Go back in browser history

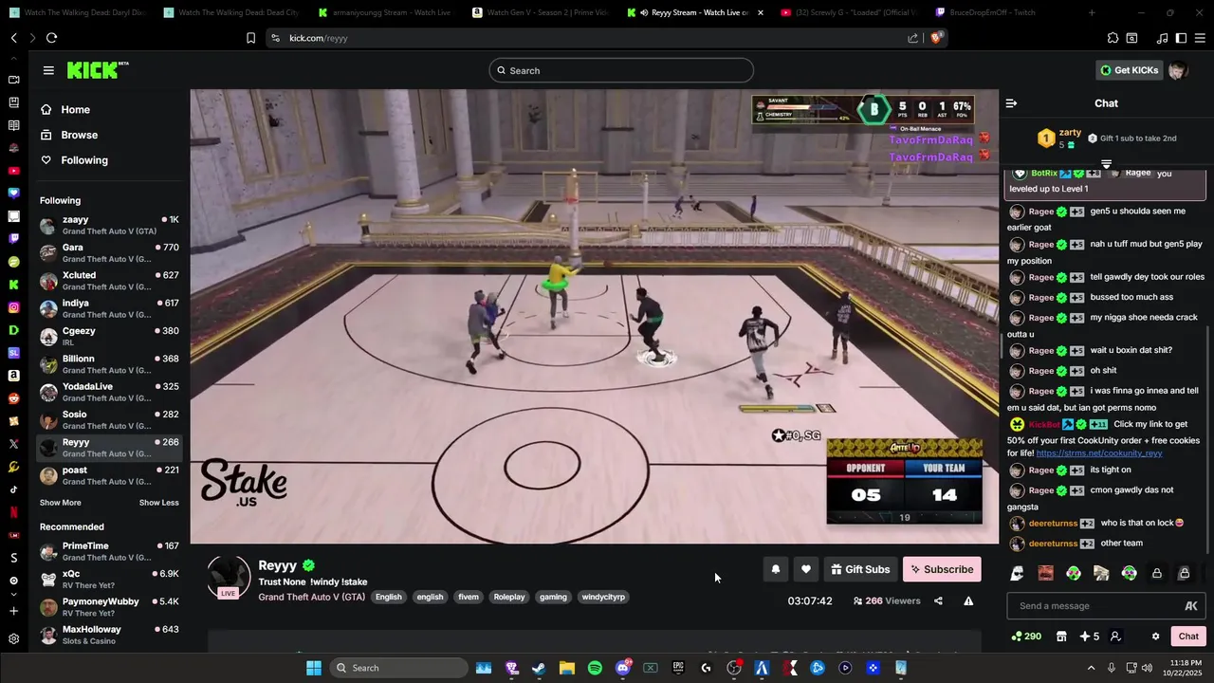point(13,38)
